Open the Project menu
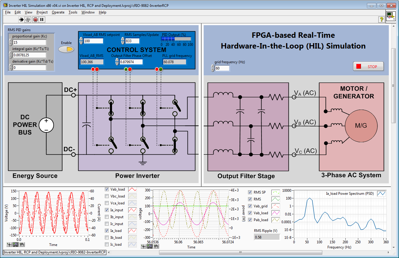 42,12
